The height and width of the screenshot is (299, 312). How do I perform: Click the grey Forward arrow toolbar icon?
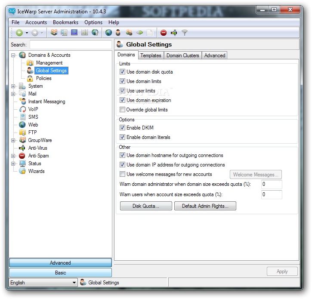(35, 33)
